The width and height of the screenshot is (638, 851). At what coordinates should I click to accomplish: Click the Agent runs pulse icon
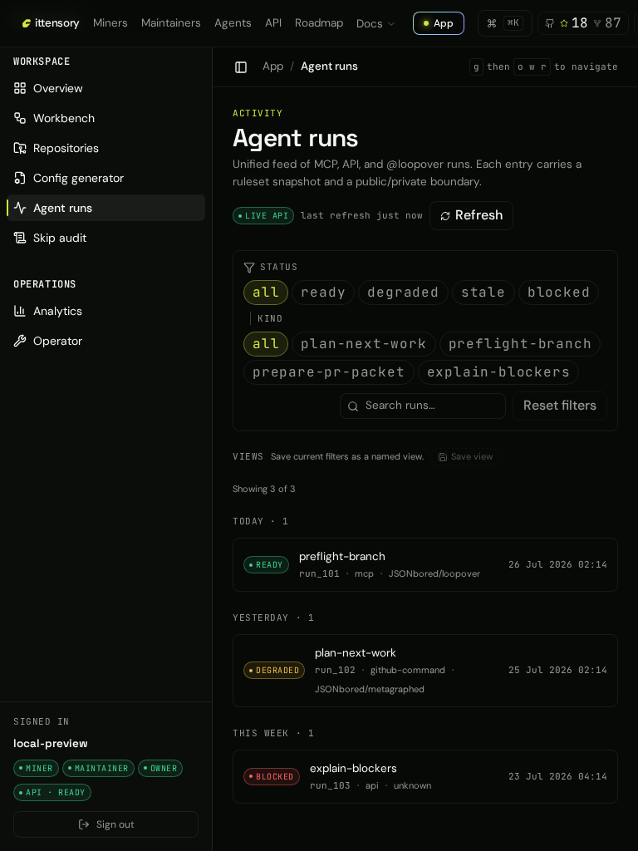coord(20,208)
